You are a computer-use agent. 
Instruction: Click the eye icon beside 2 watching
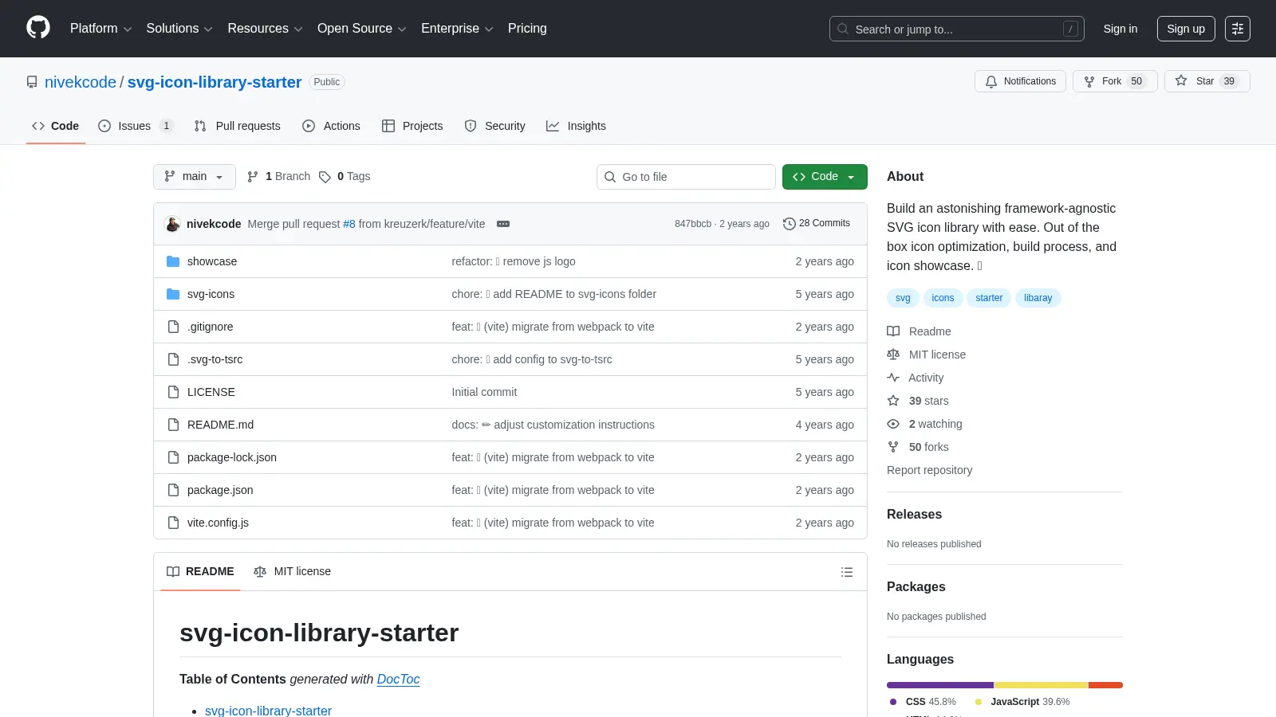pos(893,424)
